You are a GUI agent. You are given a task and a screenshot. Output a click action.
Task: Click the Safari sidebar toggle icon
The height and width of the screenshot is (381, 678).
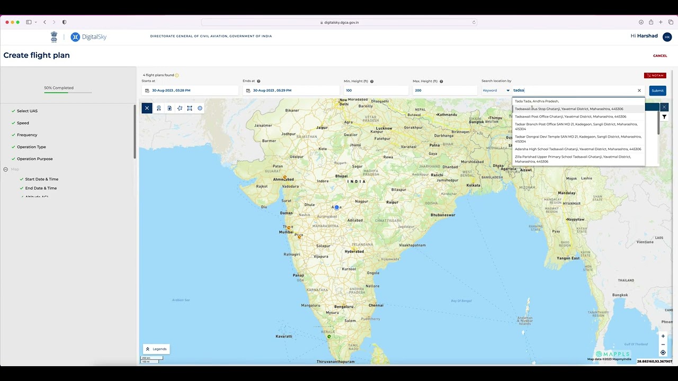pos(29,22)
